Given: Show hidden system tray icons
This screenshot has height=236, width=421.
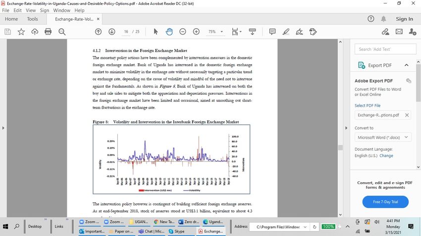Looking at the screenshot, I should (x=347, y=226).
